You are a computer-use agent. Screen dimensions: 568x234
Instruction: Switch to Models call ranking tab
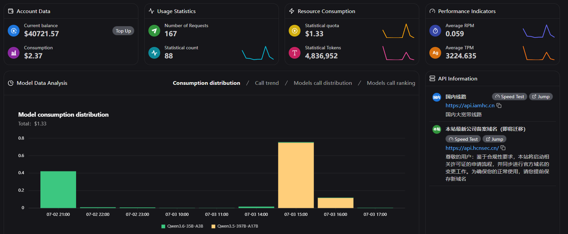point(391,83)
